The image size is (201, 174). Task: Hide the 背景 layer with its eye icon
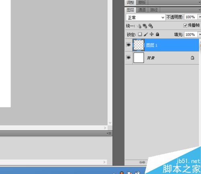129,58
